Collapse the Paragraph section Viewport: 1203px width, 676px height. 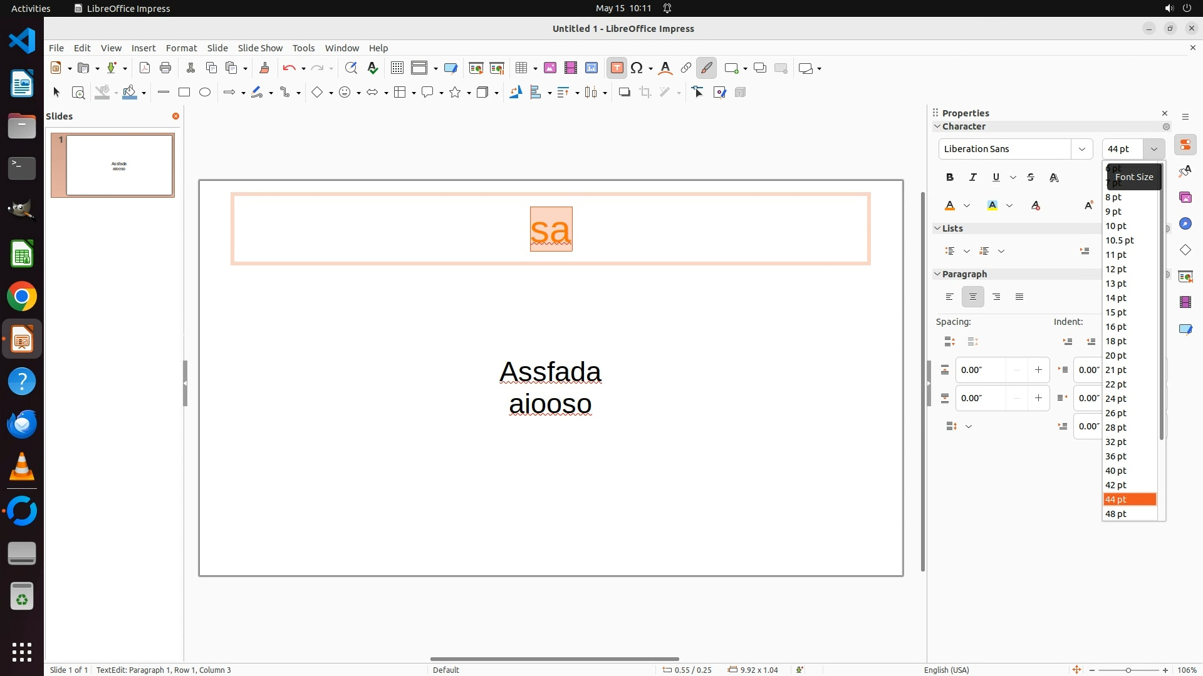click(938, 274)
